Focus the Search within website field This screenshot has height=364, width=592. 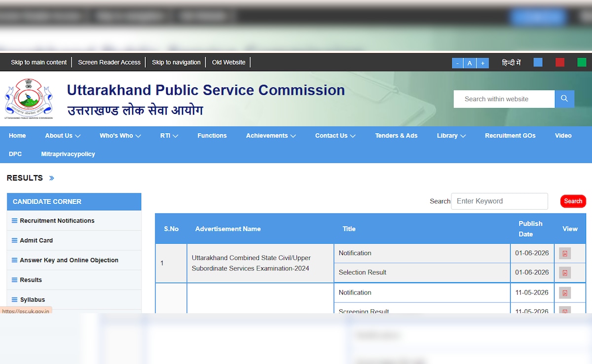pyautogui.click(x=504, y=99)
